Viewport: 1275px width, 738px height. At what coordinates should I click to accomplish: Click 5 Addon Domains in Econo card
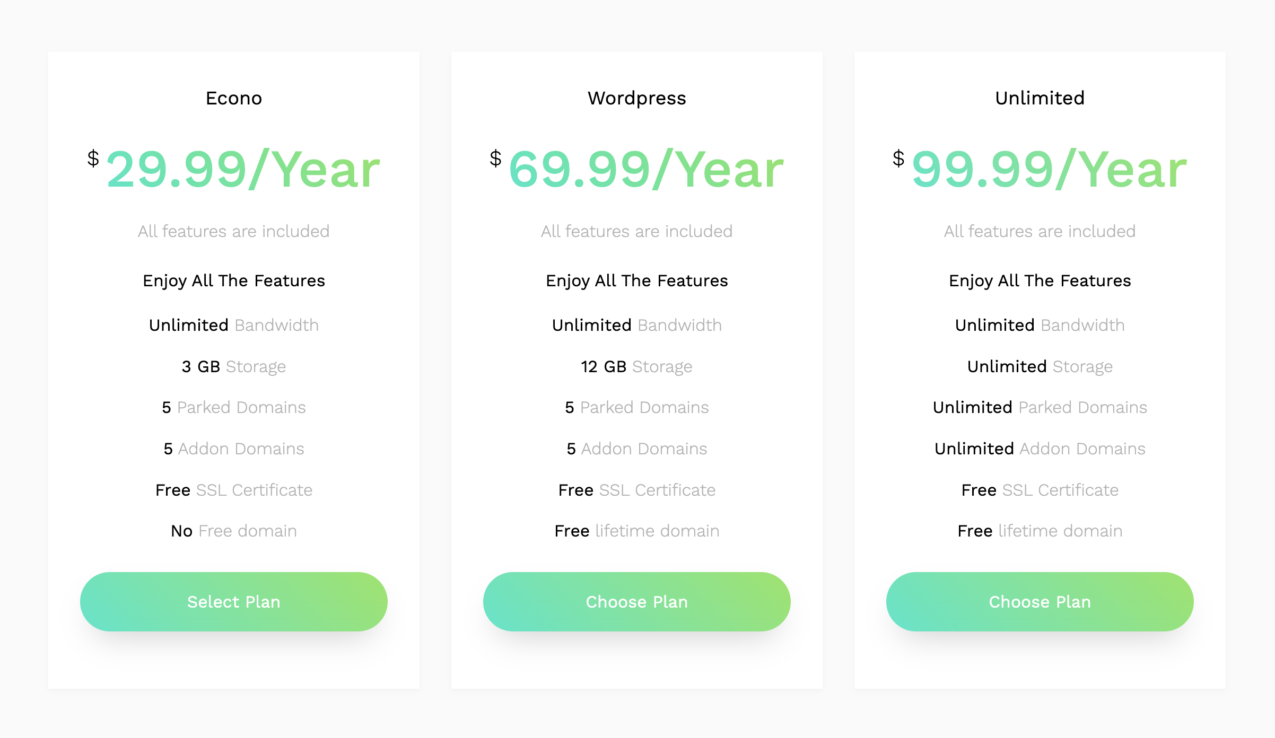pyautogui.click(x=233, y=449)
